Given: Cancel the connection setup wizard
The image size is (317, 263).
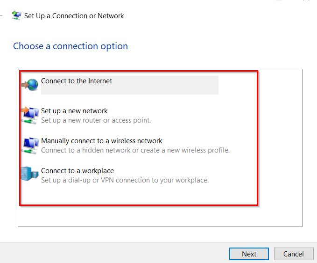Looking at the screenshot, I should pos(294,254).
